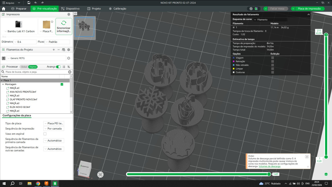Switch to spiral line view icon
The height and width of the screenshot is (187, 332).
(251, 9)
